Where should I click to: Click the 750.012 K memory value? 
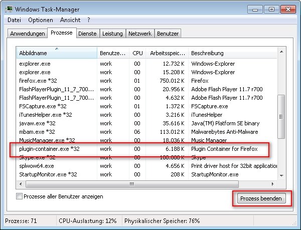click(172, 81)
